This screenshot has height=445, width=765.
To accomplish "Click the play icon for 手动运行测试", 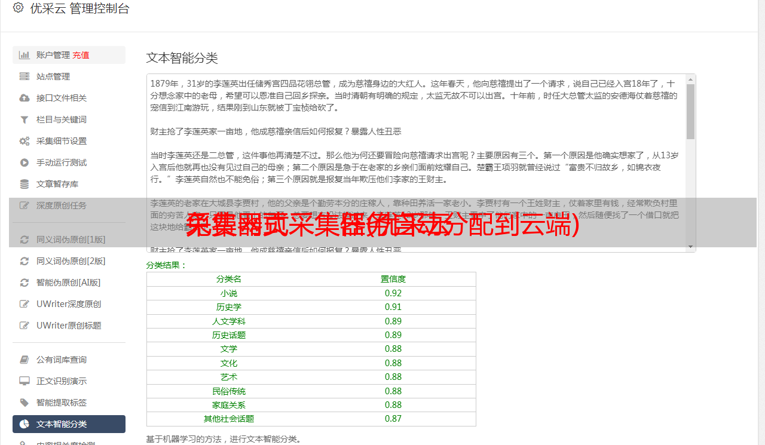I will point(24,162).
